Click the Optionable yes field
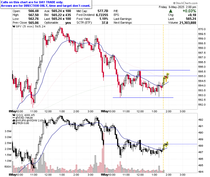Image resolution: width=210 pixels, height=177 pixels. (x=57, y=23)
